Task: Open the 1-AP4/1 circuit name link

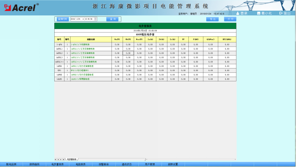Action: tap(80, 45)
